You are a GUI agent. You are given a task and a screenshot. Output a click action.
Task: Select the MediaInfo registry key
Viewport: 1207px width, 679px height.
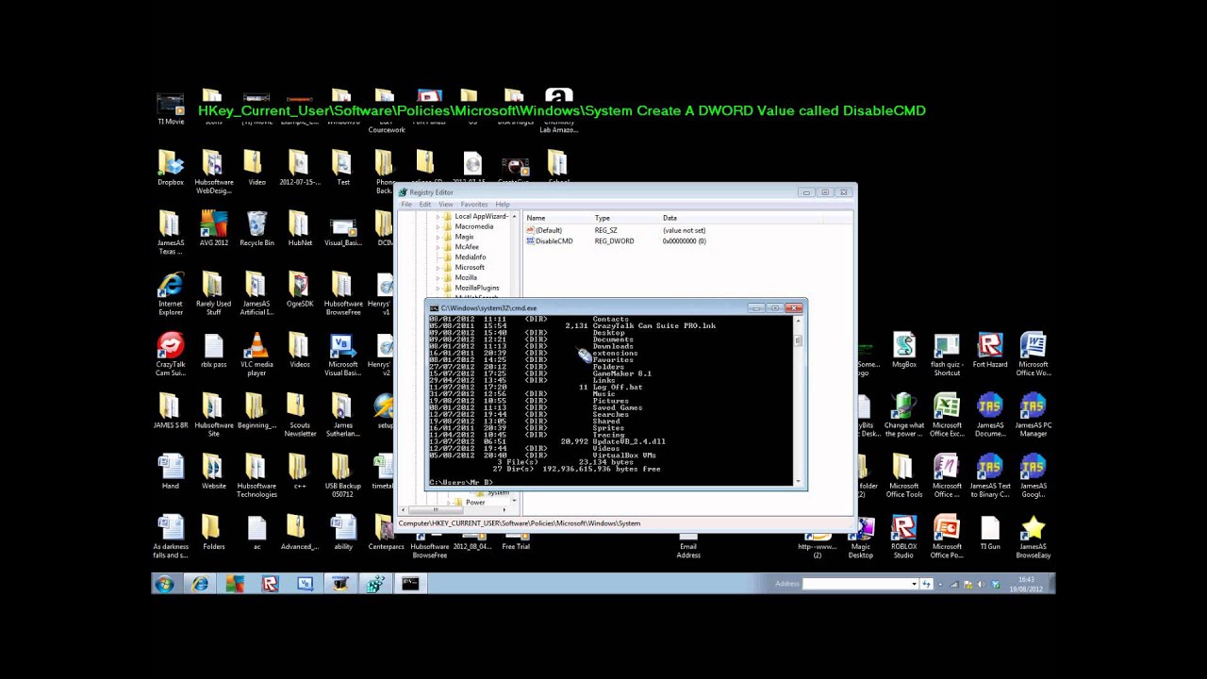click(471, 257)
